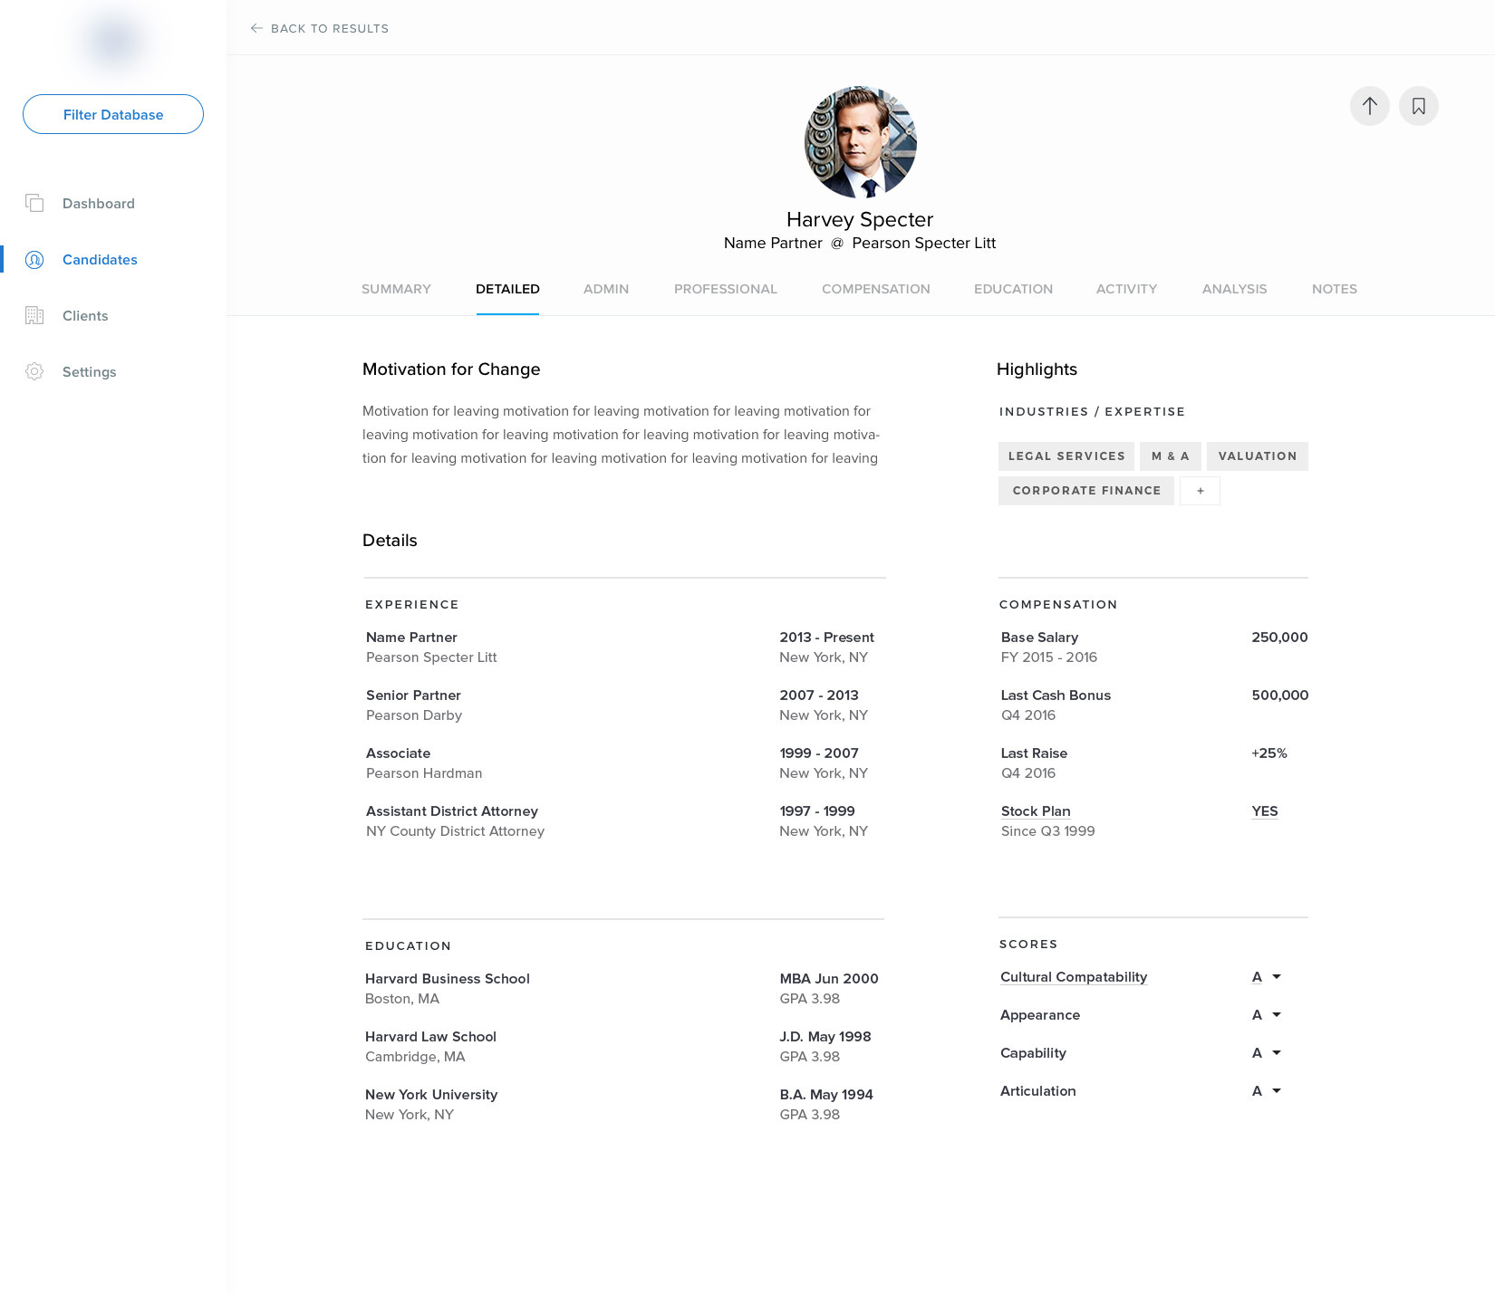
Task: Open the Activity tab
Action: pos(1126,289)
